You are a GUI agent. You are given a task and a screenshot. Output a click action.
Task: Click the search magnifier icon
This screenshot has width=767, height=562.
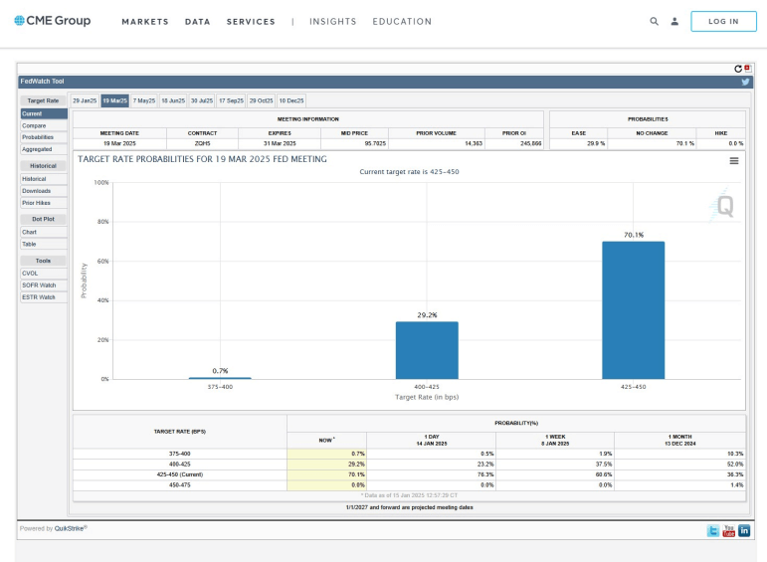[654, 21]
